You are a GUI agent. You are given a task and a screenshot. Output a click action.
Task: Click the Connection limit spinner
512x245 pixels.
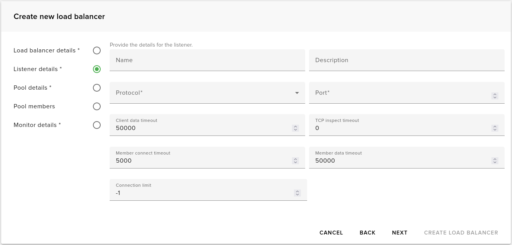(297, 193)
